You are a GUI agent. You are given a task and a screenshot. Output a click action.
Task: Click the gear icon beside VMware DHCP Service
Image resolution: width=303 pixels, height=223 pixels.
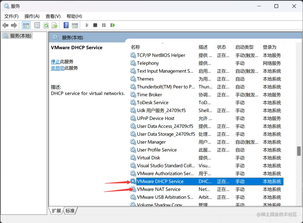tap(133, 181)
